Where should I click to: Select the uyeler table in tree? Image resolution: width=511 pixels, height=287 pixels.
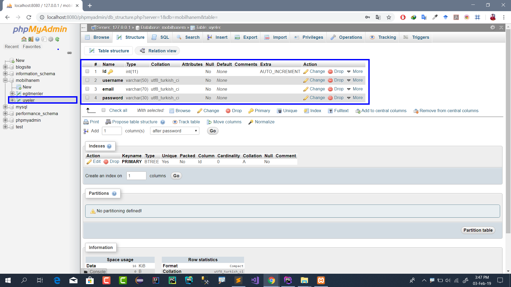coord(28,100)
